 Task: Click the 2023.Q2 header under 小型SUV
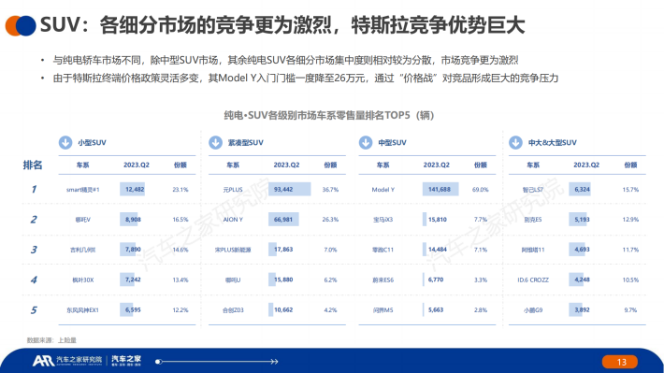137,165
